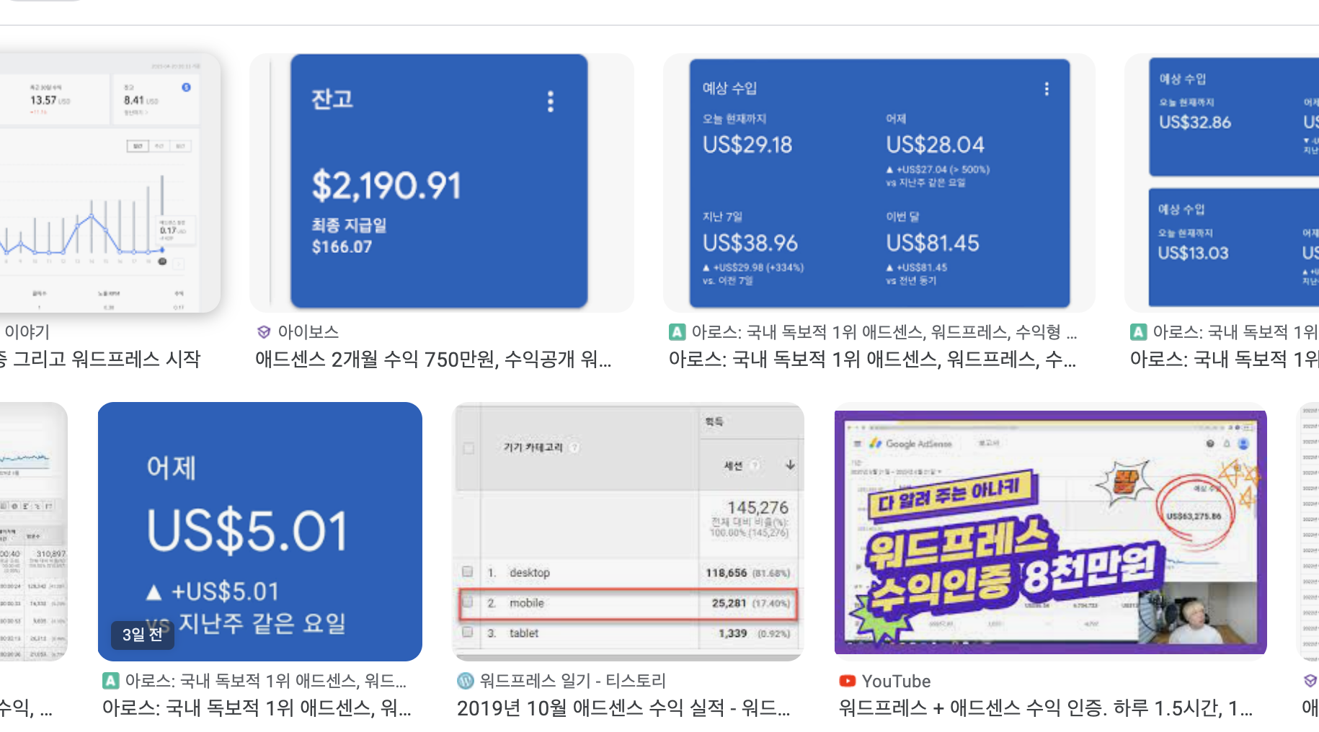Open the 워드프레스 일기 - 티스토리 source link
The height and width of the screenshot is (732, 1319).
573,681
